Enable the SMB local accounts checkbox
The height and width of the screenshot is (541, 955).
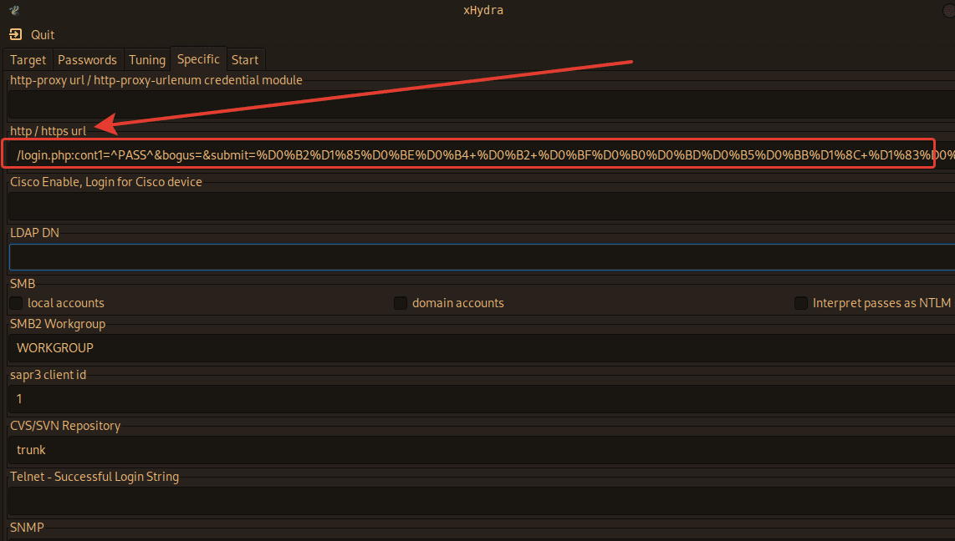[16, 303]
